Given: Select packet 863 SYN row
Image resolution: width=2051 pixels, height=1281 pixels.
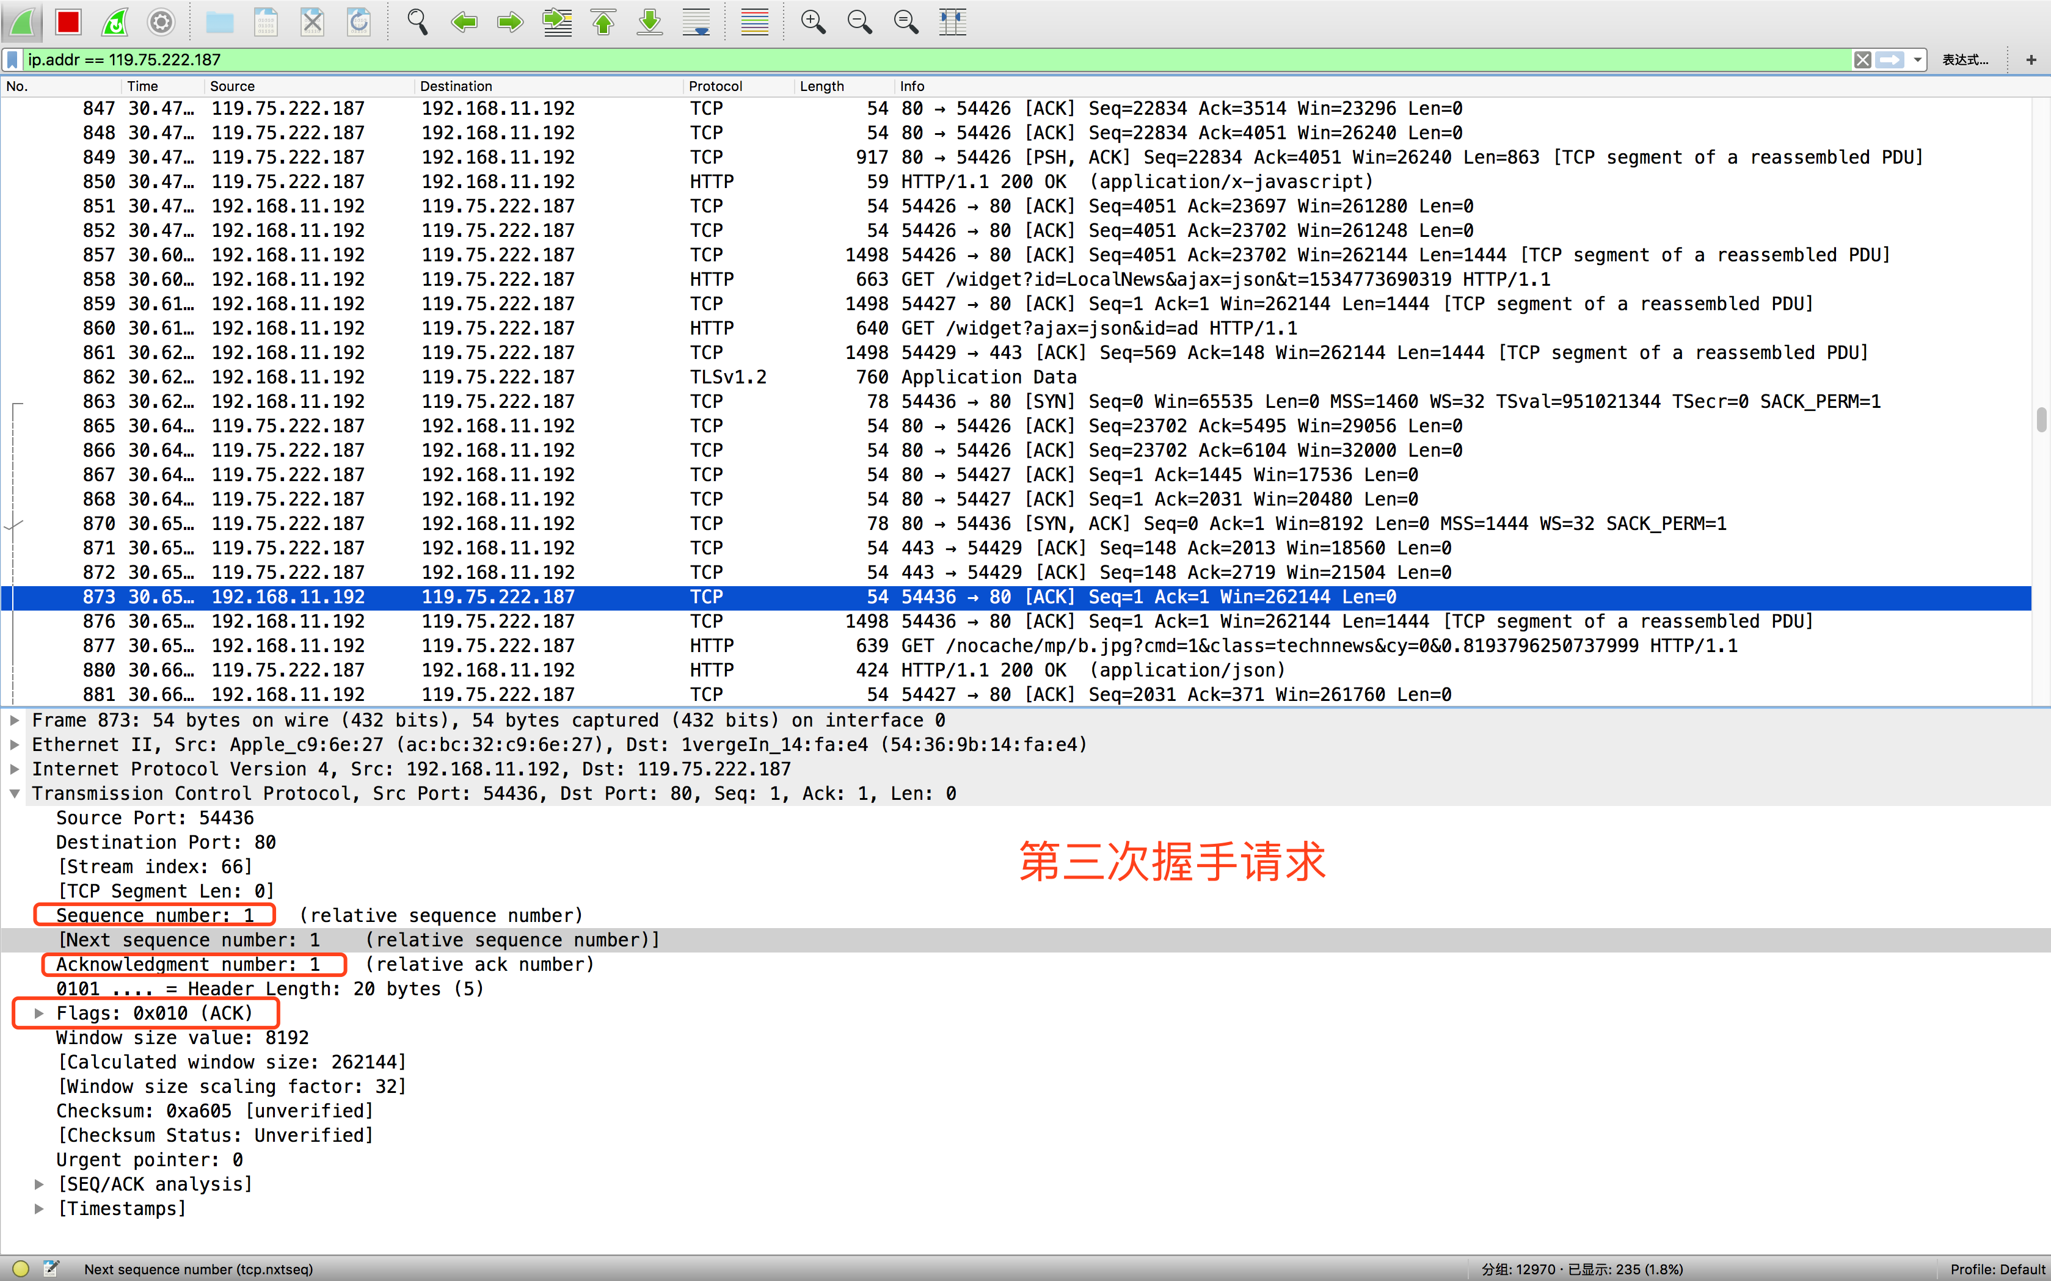Looking at the screenshot, I should (1016, 402).
